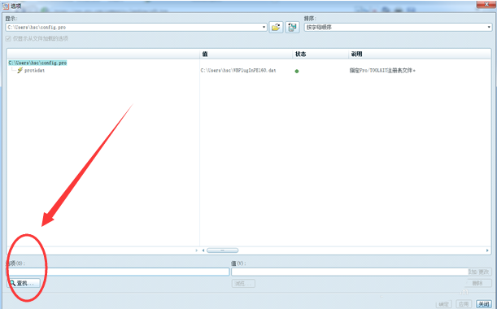
Task: Click the green status dot in protkdat row
Action: point(297,71)
